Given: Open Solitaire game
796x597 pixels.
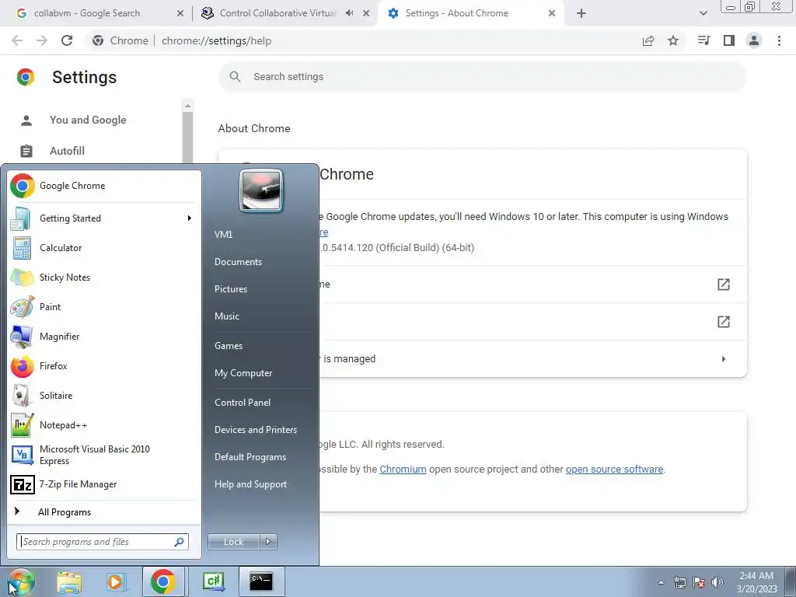Looking at the screenshot, I should tap(104, 396).
